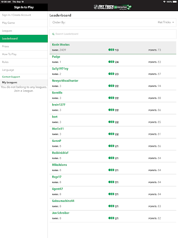Click the search magnifier icon
The image size is (178, 238).
pos(53,34)
